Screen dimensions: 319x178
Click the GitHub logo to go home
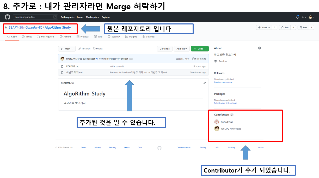pos(7,17)
